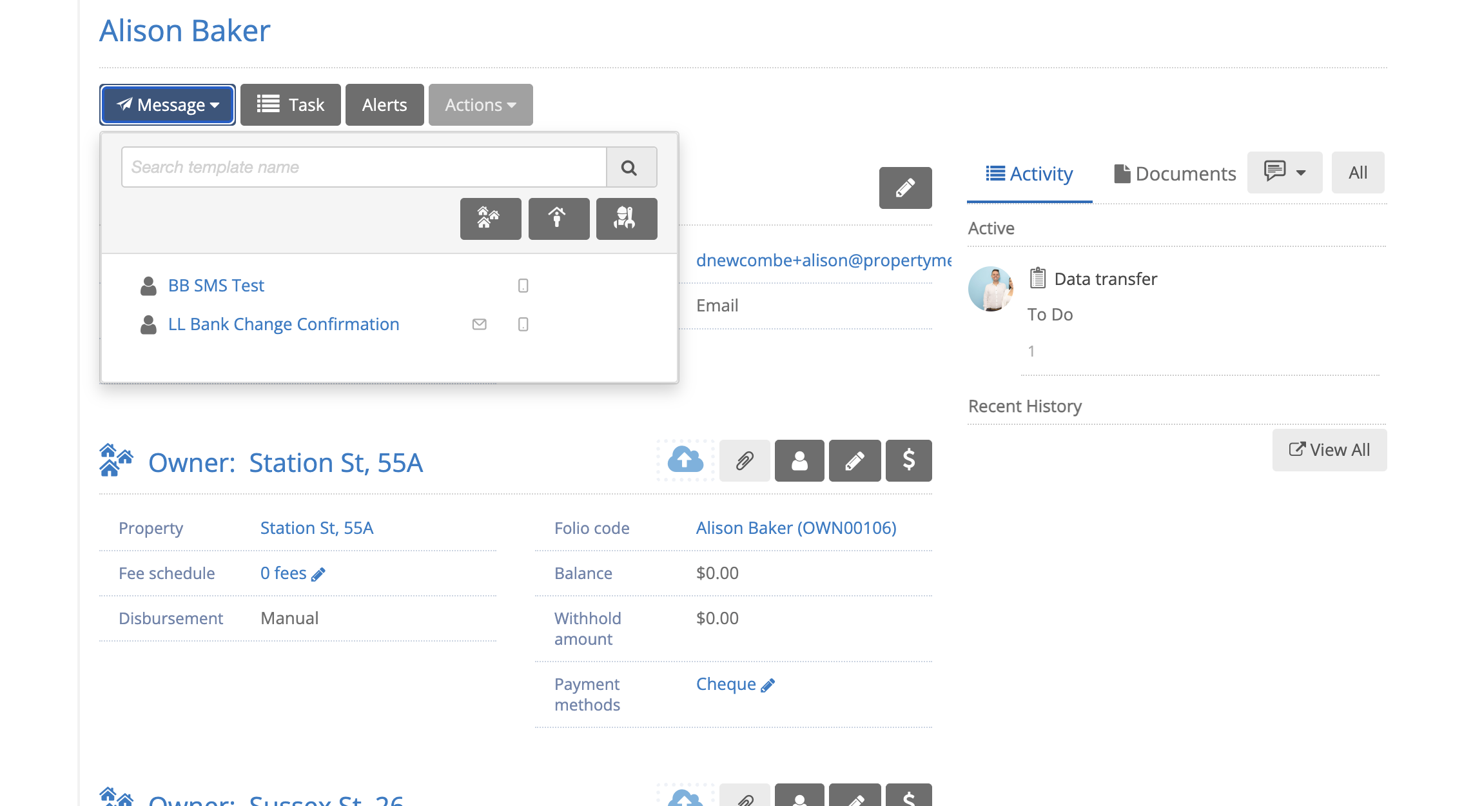Select the BB SMS Test template
Viewport: 1473px width, 806px height.
click(216, 286)
